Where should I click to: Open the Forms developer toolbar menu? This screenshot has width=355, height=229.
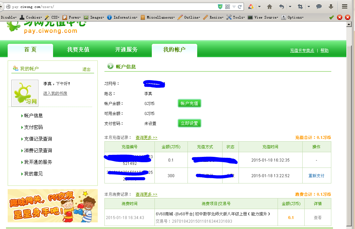click(71, 17)
